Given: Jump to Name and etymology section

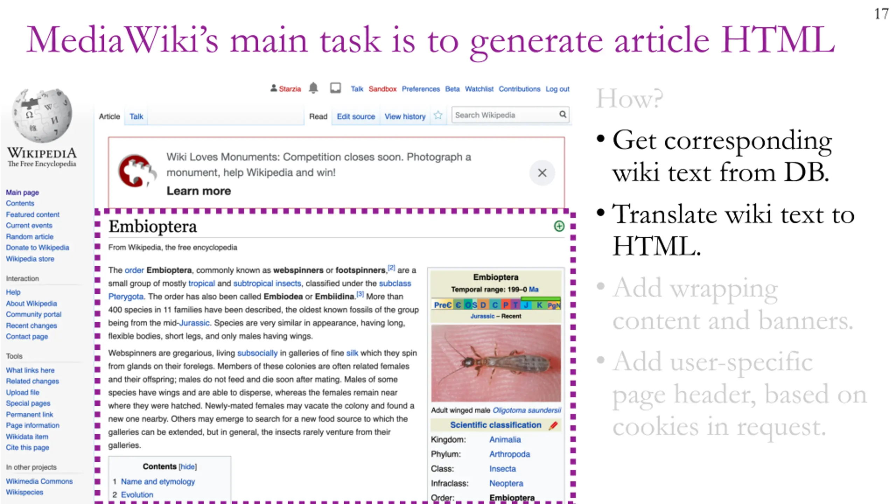Looking at the screenshot, I should pos(158,482).
